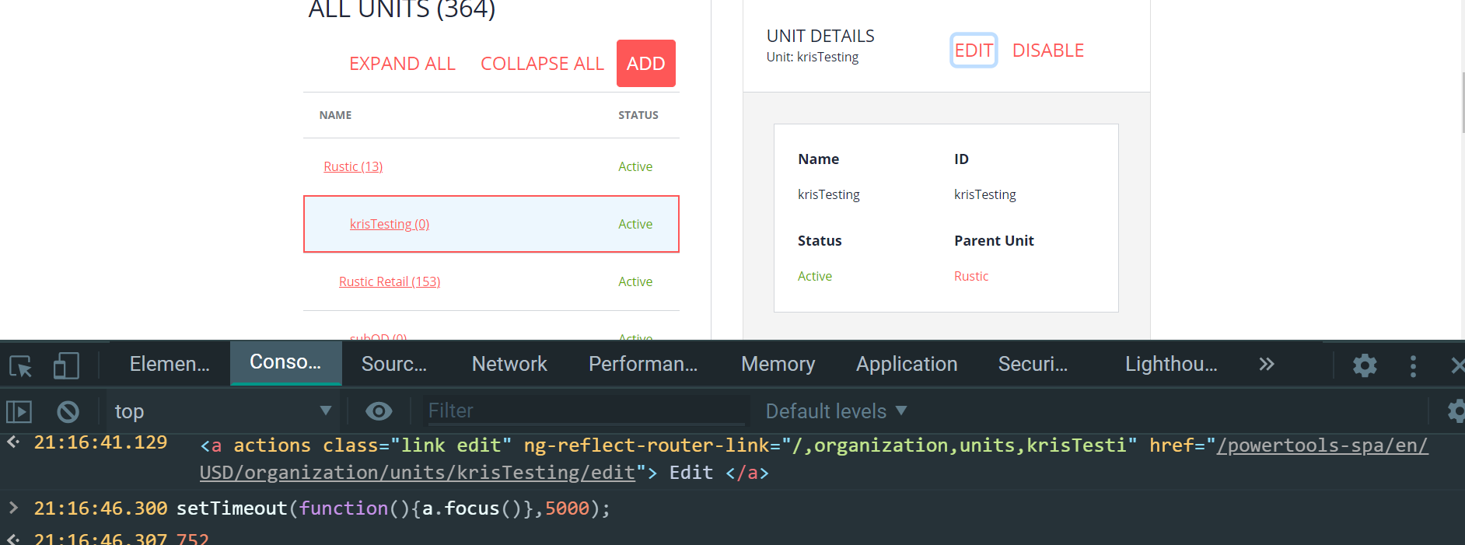Image resolution: width=1465 pixels, height=545 pixels.
Task: Toggle the live expression eye icon
Action: [x=379, y=410]
